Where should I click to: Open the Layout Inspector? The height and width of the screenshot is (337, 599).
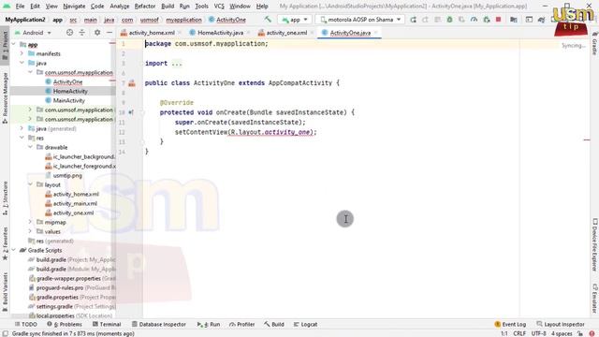[561, 324]
